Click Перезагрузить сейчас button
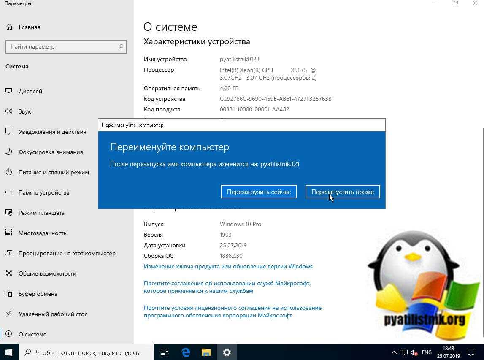 (259, 192)
